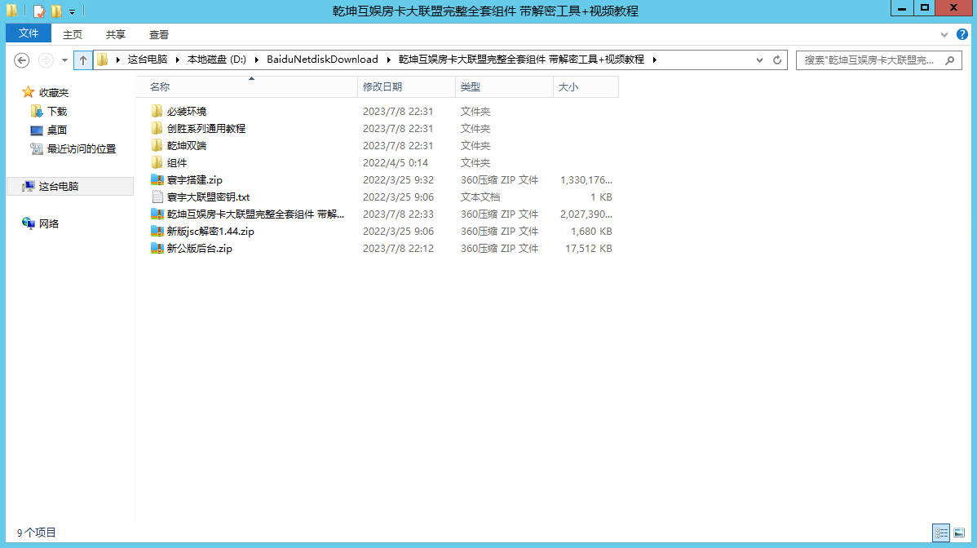Select 这台电脑 in the navigation pane
Image resolution: width=977 pixels, height=548 pixels.
59,186
